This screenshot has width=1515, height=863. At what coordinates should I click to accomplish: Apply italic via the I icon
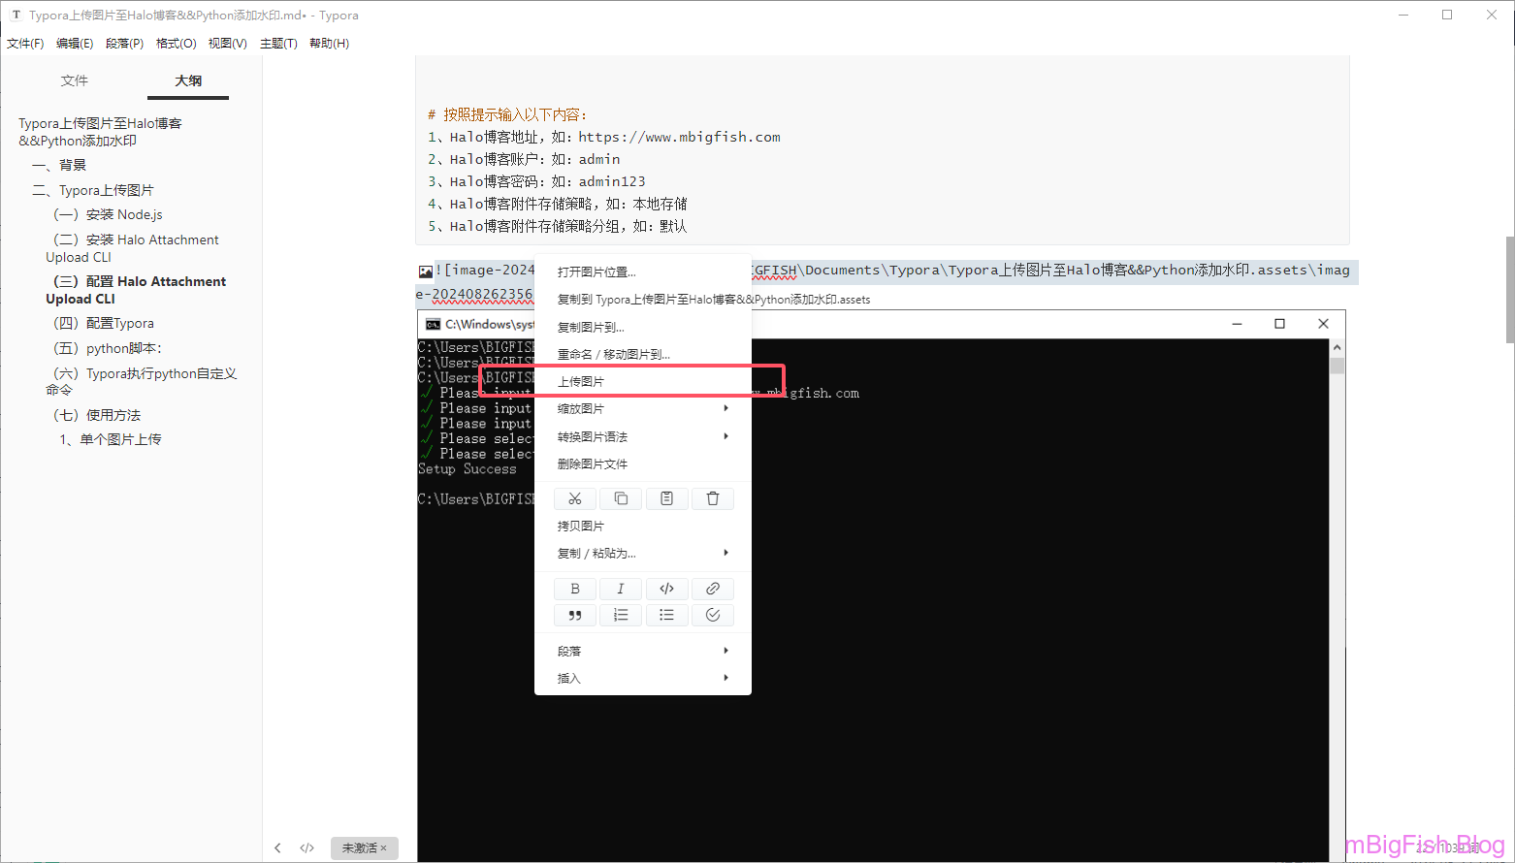click(x=621, y=589)
